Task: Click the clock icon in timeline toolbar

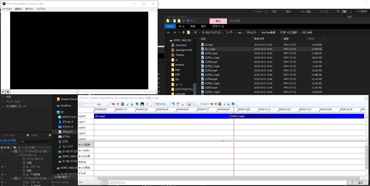Action: 147,104
